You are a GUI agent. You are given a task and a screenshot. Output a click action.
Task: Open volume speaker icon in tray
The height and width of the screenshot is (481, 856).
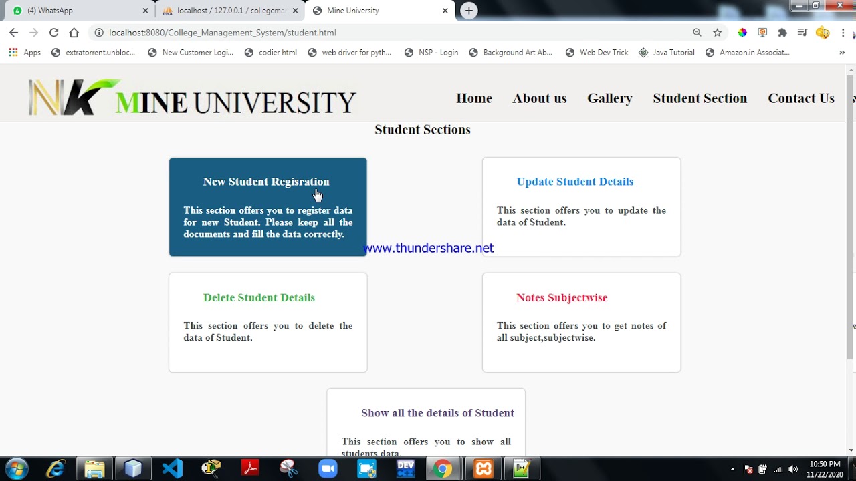tap(793, 469)
